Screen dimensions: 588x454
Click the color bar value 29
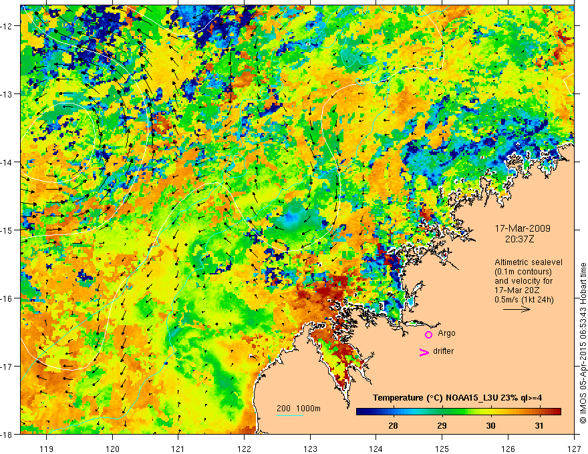(442, 425)
